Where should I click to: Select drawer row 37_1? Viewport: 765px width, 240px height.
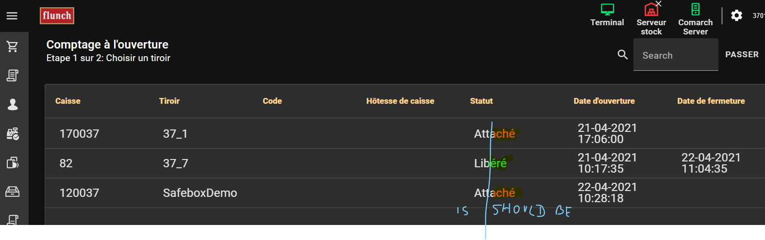point(175,134)
